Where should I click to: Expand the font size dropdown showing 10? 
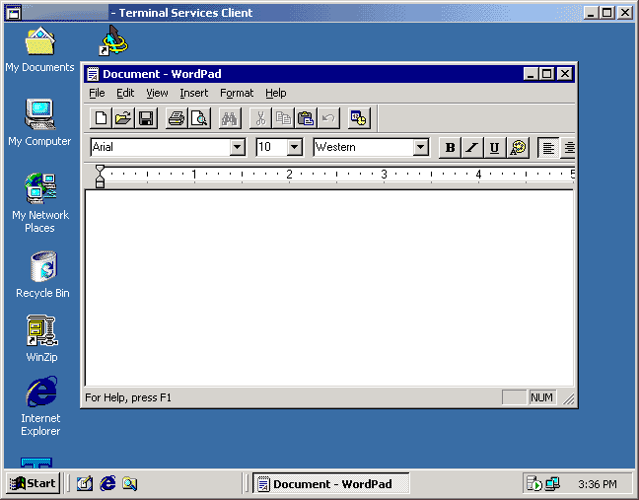click(294, 147)
